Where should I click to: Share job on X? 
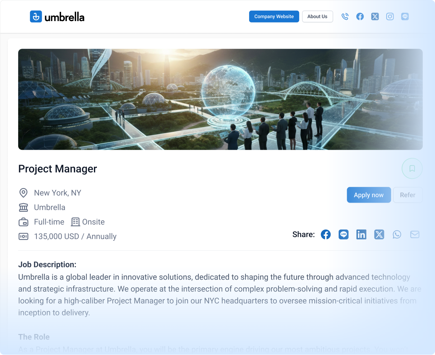pos(379,234)
